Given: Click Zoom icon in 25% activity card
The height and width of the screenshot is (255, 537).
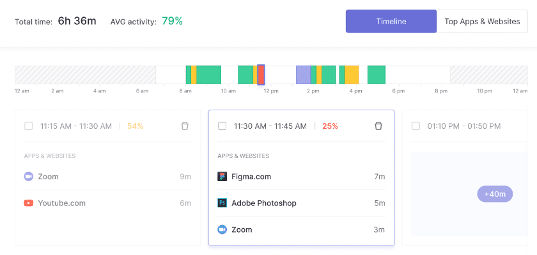Looking at the screenshot, I should pyautogui.click(x=222, y=229).
